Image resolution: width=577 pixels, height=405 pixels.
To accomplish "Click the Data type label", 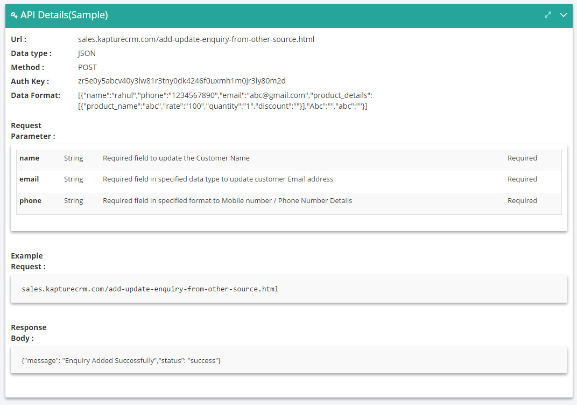I will pyautogui.click(x=31, y=53).
